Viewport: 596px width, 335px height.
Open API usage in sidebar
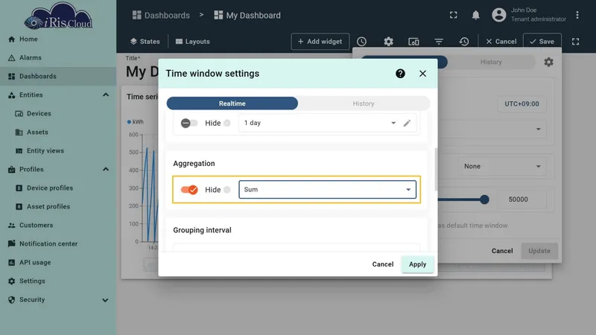[x=58, y=263]
